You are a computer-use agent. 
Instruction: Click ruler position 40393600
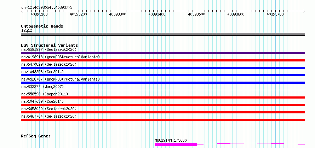coord(236,14)
